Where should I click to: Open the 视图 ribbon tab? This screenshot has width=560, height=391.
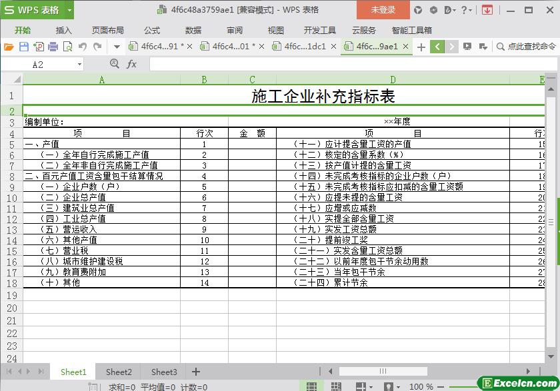276,31
